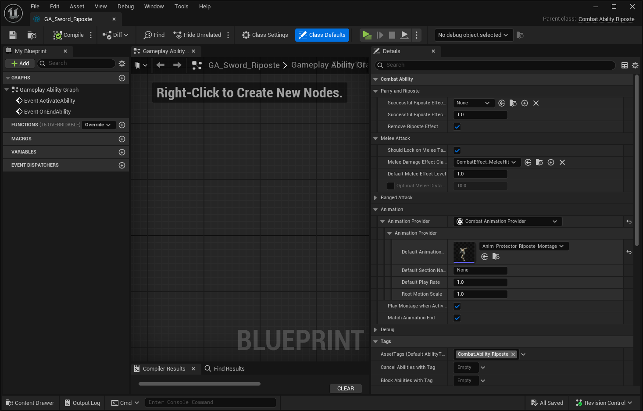Viewport: 643px width, 411px height.
Task: Clear the Melee Damage Effect Class value
Action: 562,162
